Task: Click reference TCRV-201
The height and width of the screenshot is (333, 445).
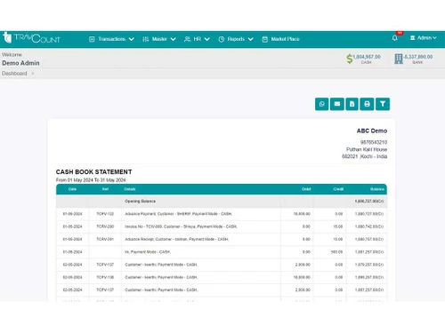Action: point(105,239)
